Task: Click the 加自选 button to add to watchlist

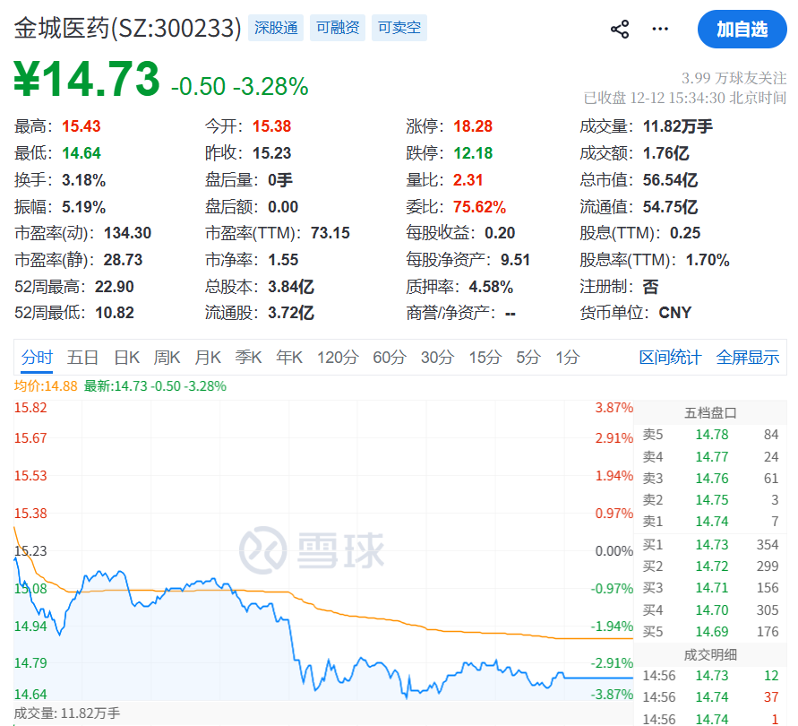Action: coord(741,29)
